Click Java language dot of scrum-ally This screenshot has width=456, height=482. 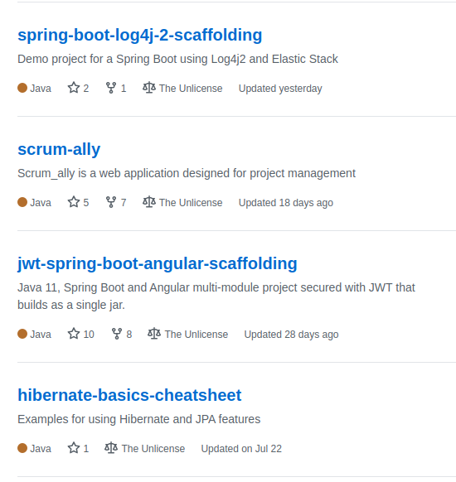coord(22,202)
